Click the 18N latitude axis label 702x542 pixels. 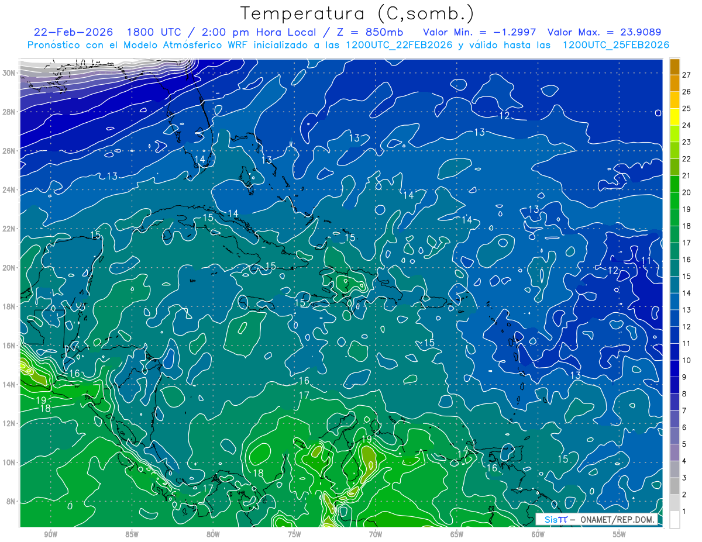[x=9, y=306]
